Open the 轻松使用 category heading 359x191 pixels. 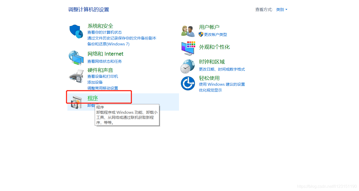(209, 78)
